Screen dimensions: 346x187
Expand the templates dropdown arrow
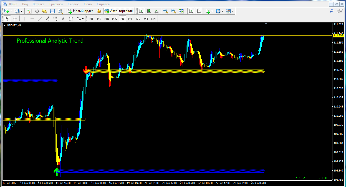click(x=233, y=11)
